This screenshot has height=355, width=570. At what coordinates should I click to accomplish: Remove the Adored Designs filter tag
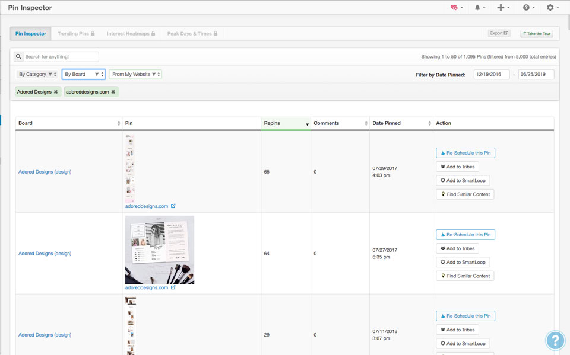pos(56,92)
